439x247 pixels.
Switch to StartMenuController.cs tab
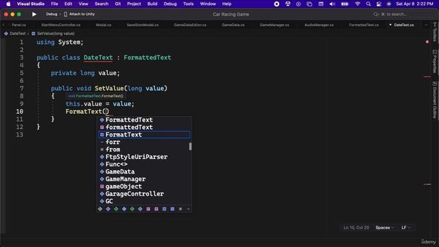[x=61, y=25]
